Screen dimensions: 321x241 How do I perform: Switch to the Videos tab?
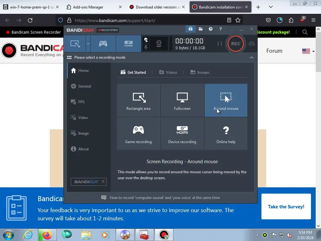click(x=168, y=72)
